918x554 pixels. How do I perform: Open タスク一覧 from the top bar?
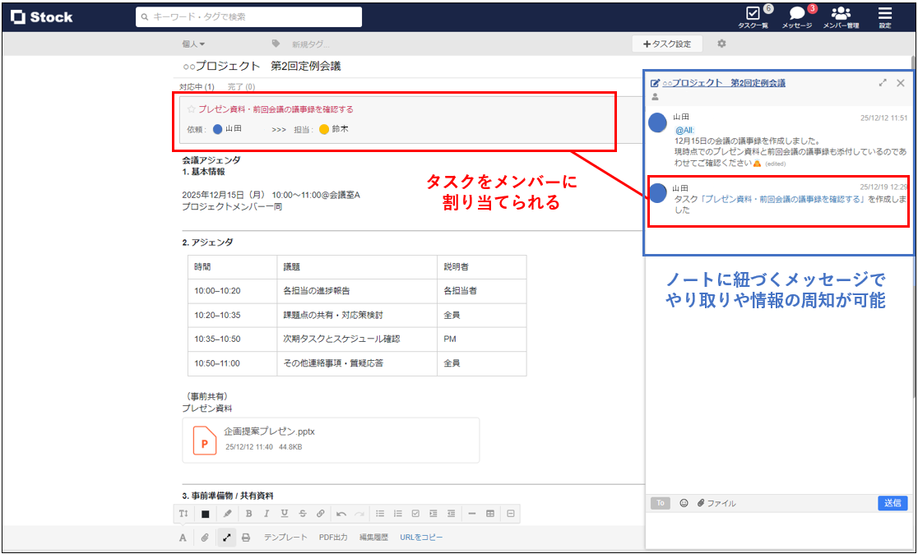(753, 16)
